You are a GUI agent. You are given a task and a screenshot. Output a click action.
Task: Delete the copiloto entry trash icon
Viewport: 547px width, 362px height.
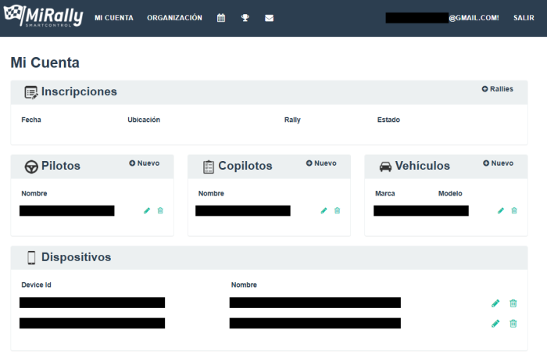[x=338, y=210]
